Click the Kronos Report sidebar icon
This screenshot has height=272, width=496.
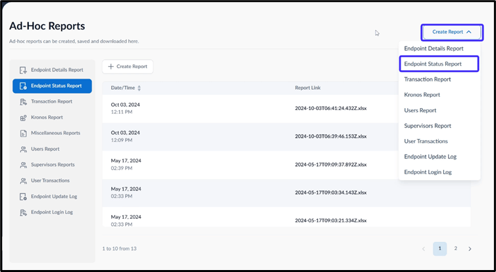point(23,117)
